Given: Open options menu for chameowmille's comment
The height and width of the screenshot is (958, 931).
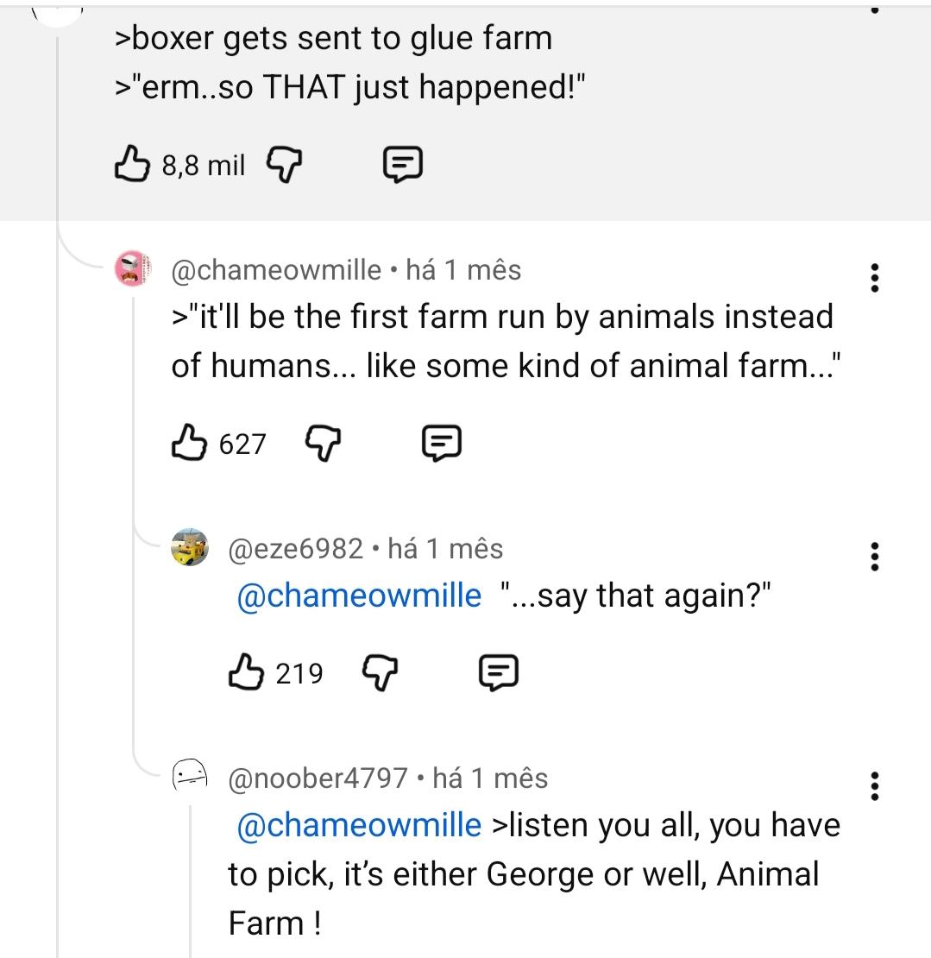Looking at the screenshot, I should pyautogui.click(x=875, y=278).
